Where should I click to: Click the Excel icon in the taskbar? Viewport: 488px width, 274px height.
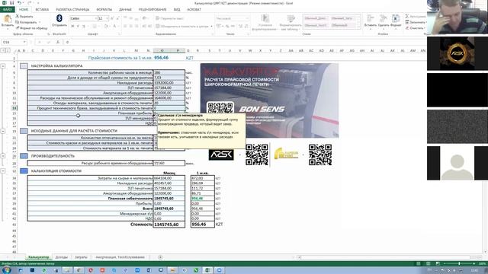tap(207, 270)
